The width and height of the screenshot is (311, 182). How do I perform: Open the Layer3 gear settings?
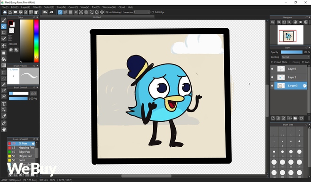point(305,86)
